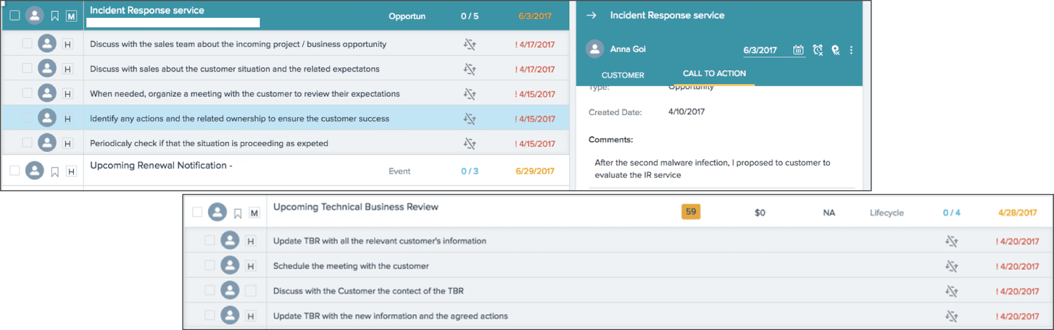Tick checkbox for Upcoming Renewal Notification
The width and height of the screenshot is (1054, 330).
click(x=14, y=171)
